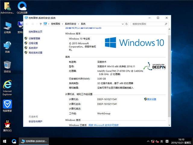Open the Administrator folder desktop icon
Screen dimensions: 193x145
pos(7,8)
